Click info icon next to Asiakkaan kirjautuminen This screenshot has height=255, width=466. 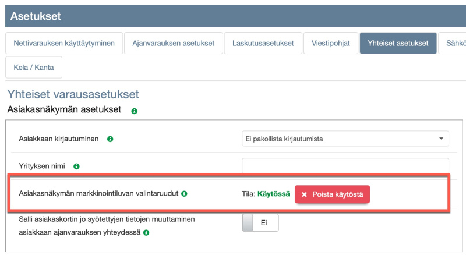pos(110,139)
